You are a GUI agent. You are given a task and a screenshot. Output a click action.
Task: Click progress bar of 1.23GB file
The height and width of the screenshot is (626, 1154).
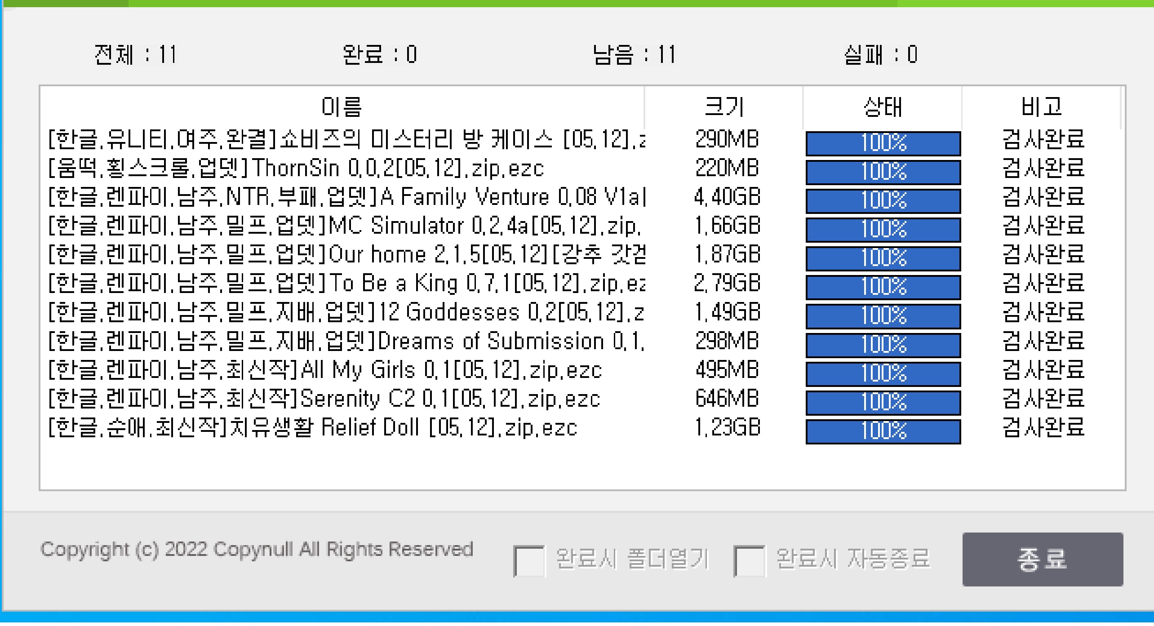point(883,431)
